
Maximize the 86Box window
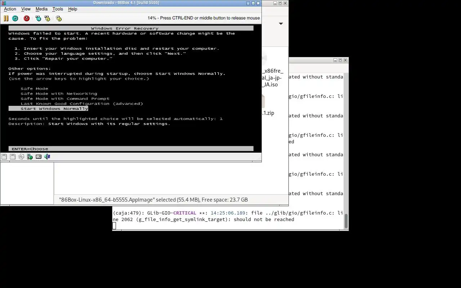click(253, 3)
